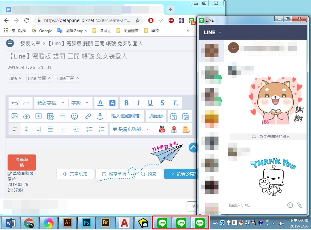Open the 向量圖庫 bookmark folder
This screenshot has width=311, height=230.
(127, 31)
